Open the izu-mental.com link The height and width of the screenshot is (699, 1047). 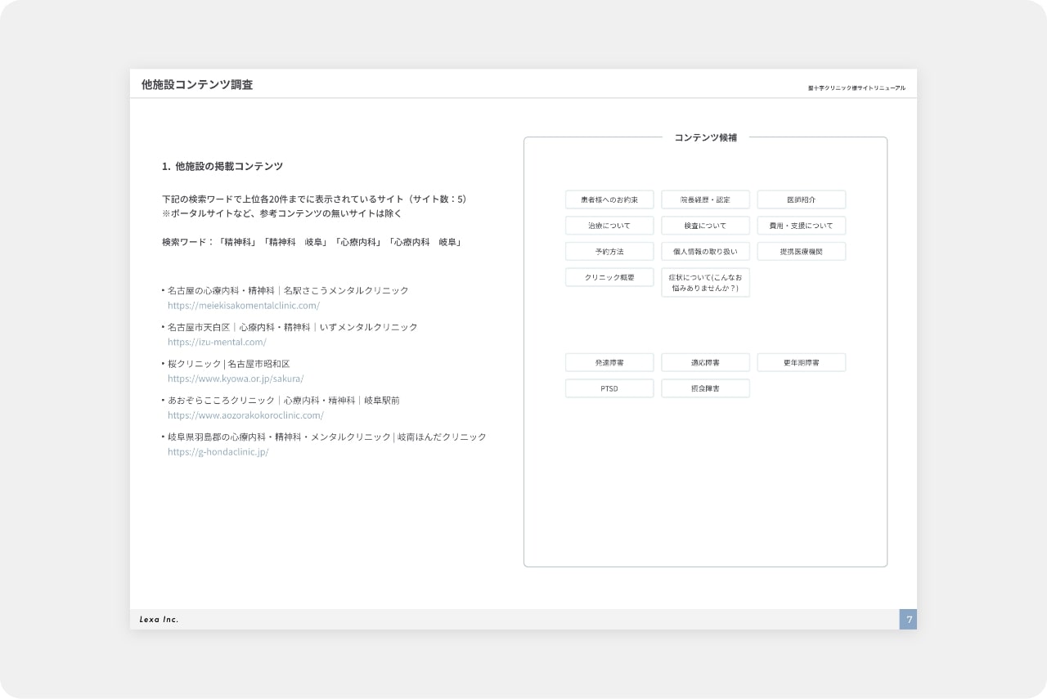(x=217, y=343)
